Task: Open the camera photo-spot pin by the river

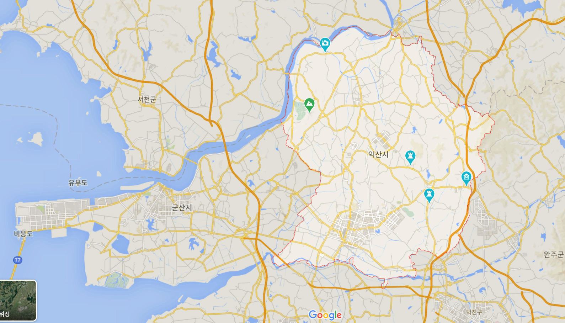Action: [325, 44]
